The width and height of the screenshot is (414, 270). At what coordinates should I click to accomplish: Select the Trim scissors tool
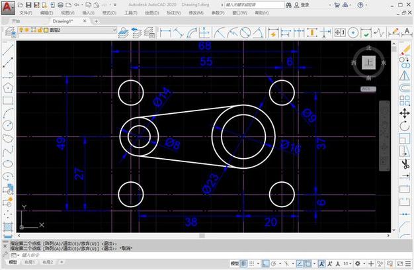click(x=405, y=164)
